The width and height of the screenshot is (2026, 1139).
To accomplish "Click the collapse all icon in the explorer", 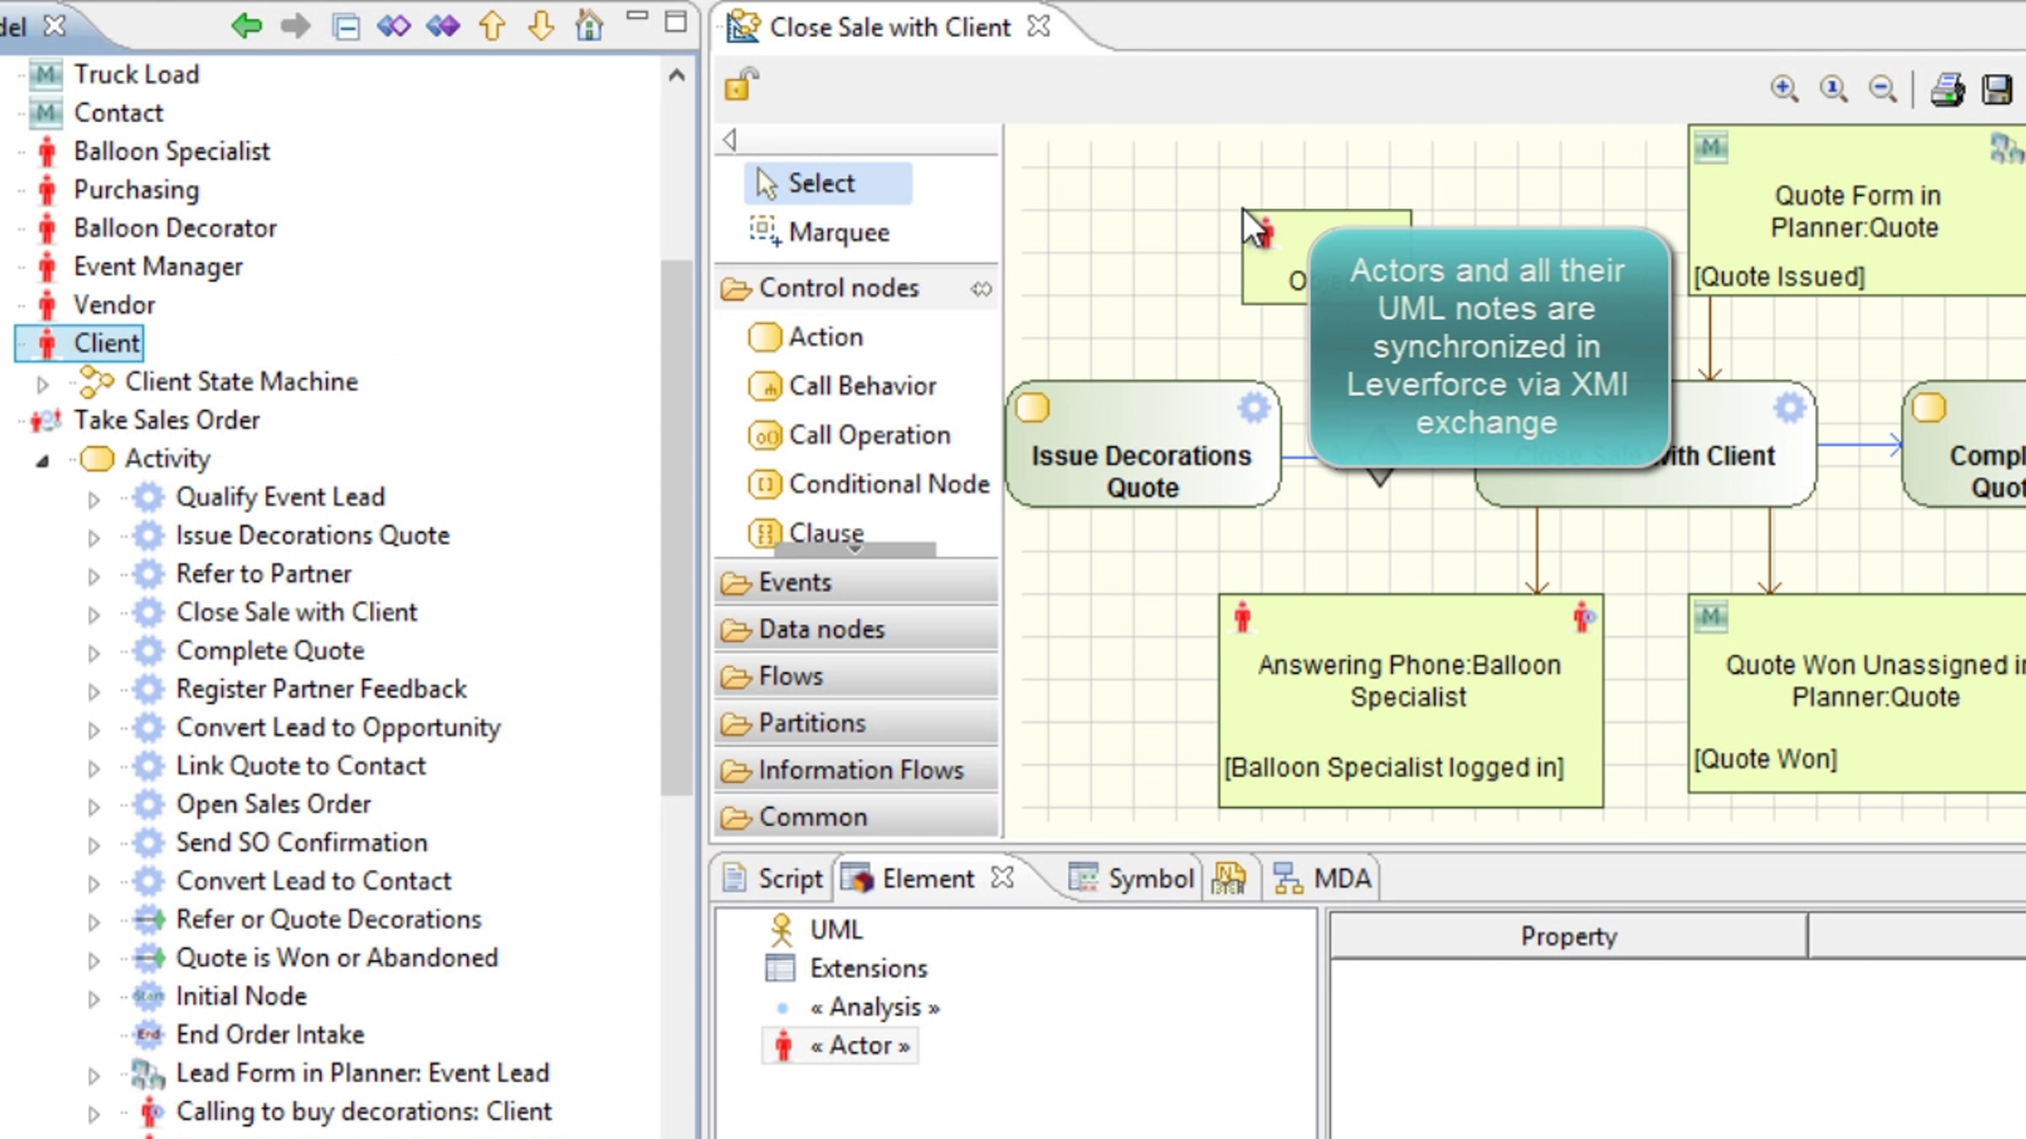I will point(346,27).
